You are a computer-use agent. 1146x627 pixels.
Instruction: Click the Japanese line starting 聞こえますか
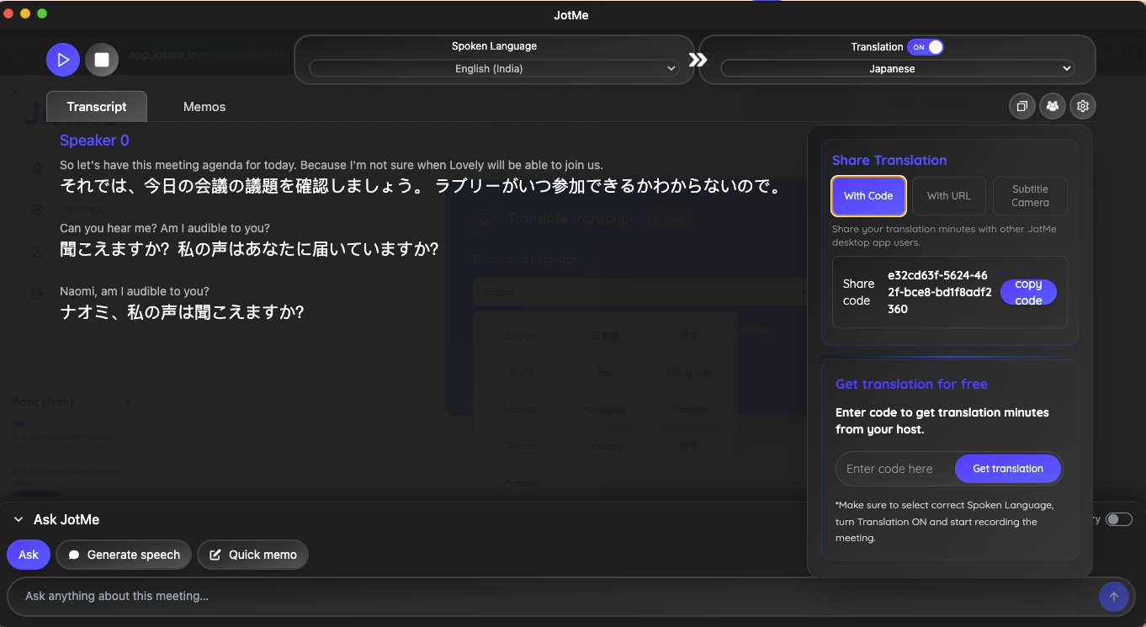click(249, 249)
